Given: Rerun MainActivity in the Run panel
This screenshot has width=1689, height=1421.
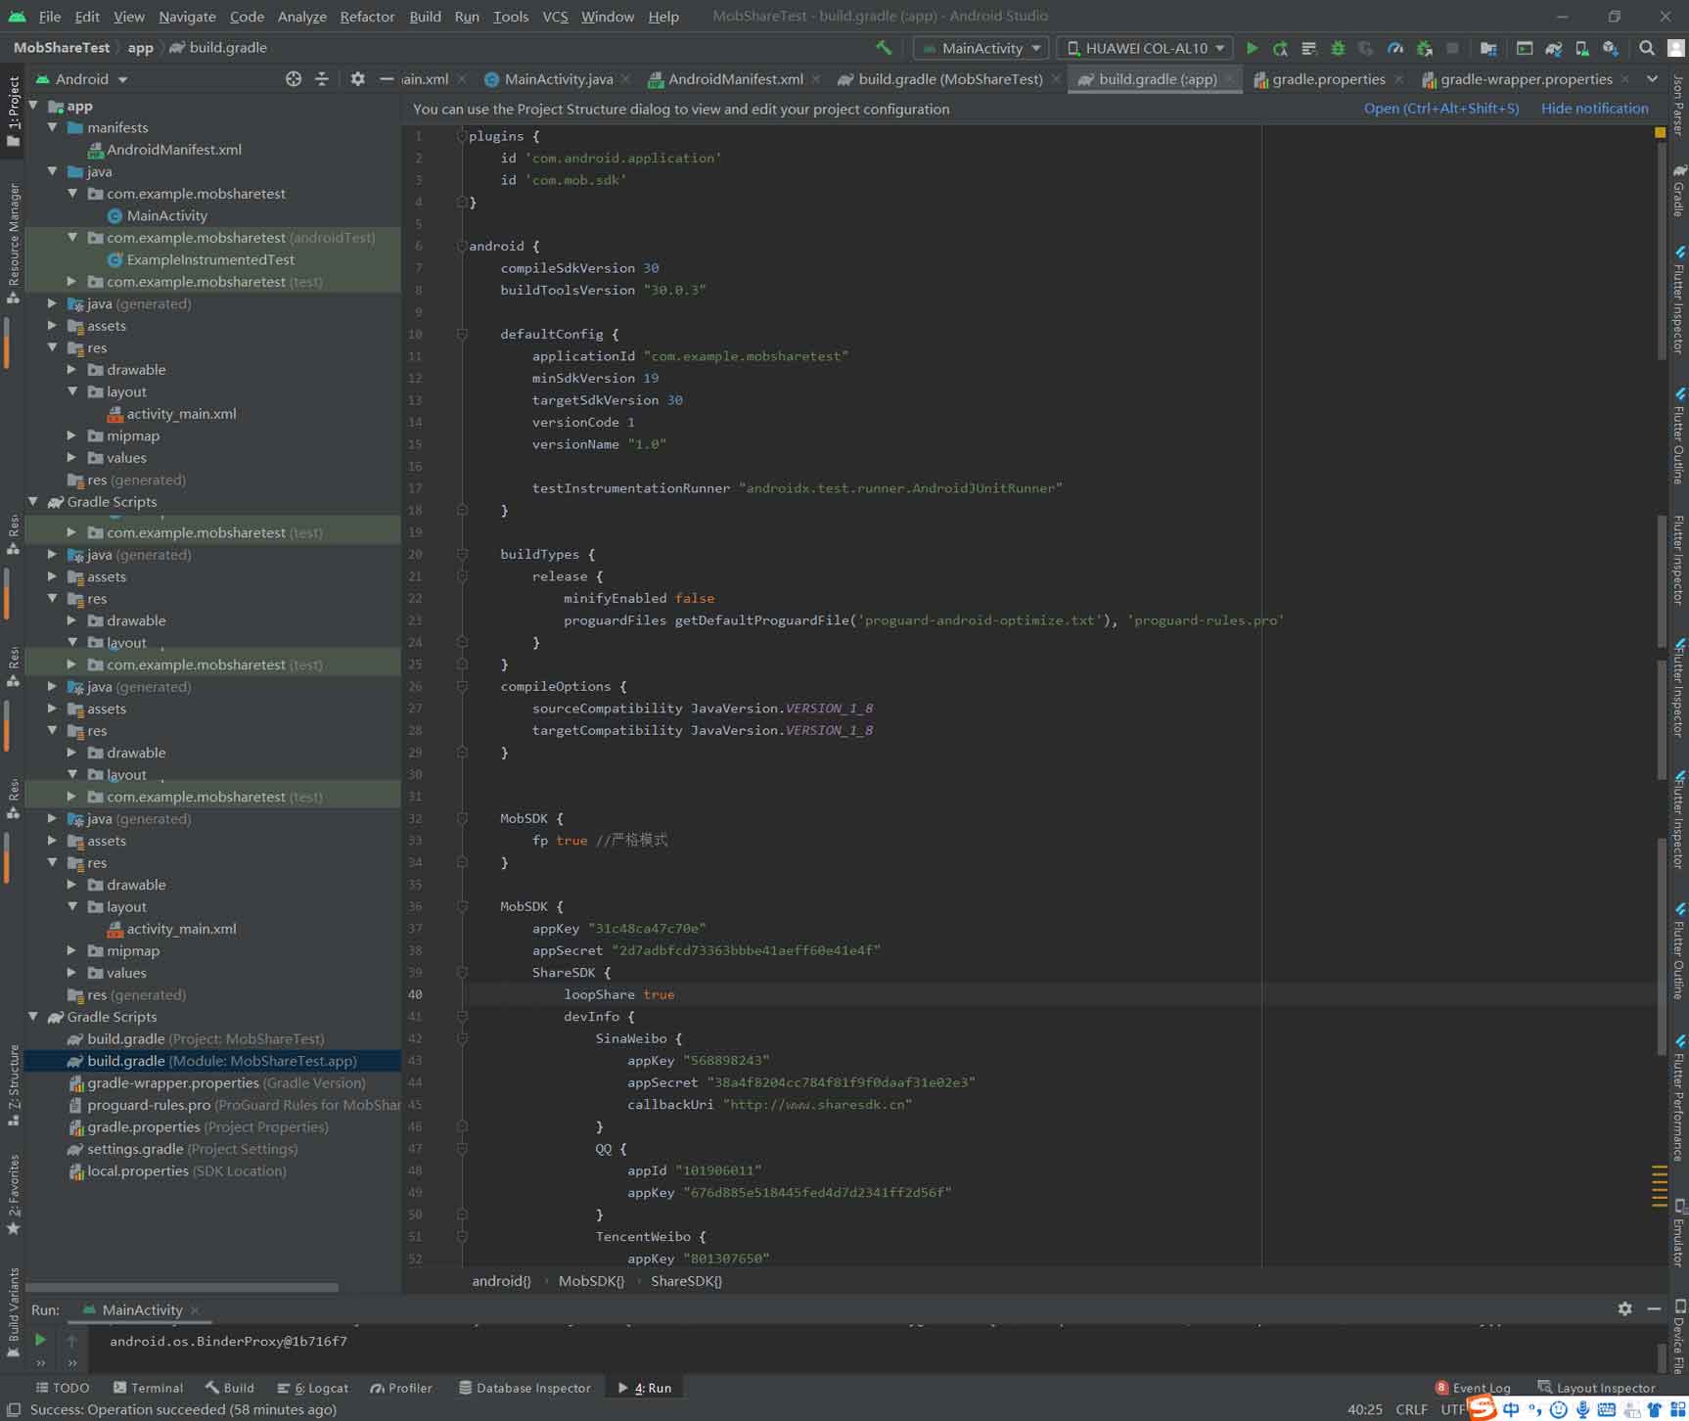Looking at the screenshot, I should click(40, 1340).
